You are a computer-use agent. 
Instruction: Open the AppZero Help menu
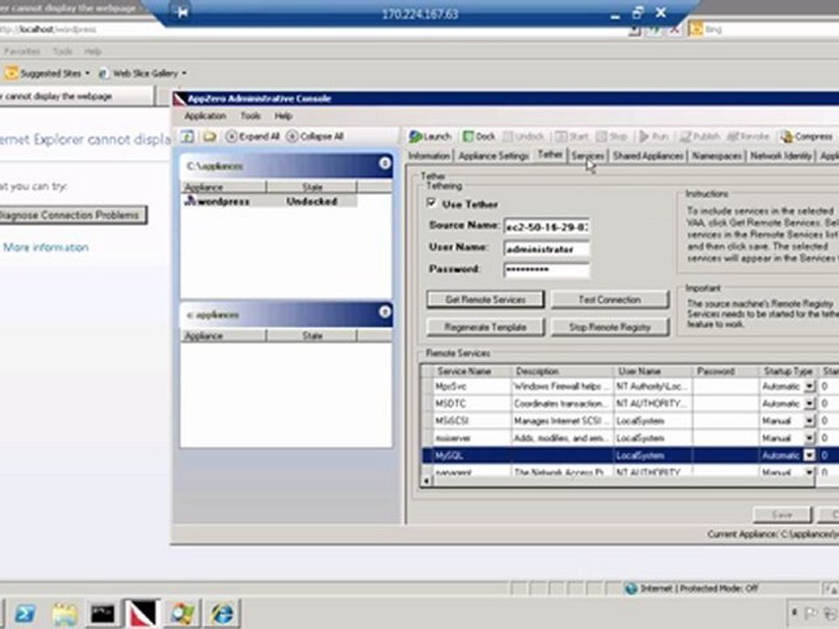283,116
